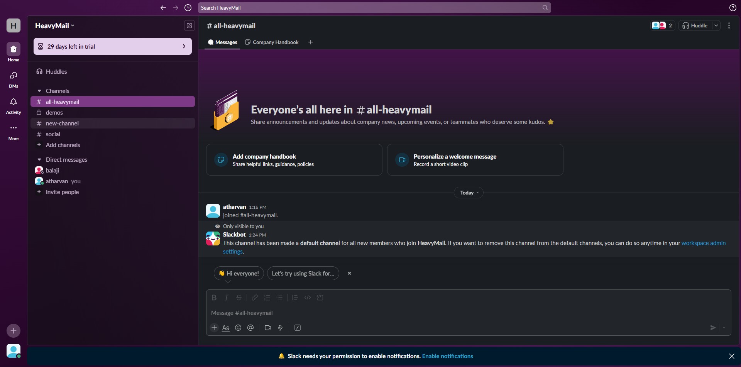Click Invite people
The width and height of the screenshot is (741, 367).
click(x=112, y=192)
